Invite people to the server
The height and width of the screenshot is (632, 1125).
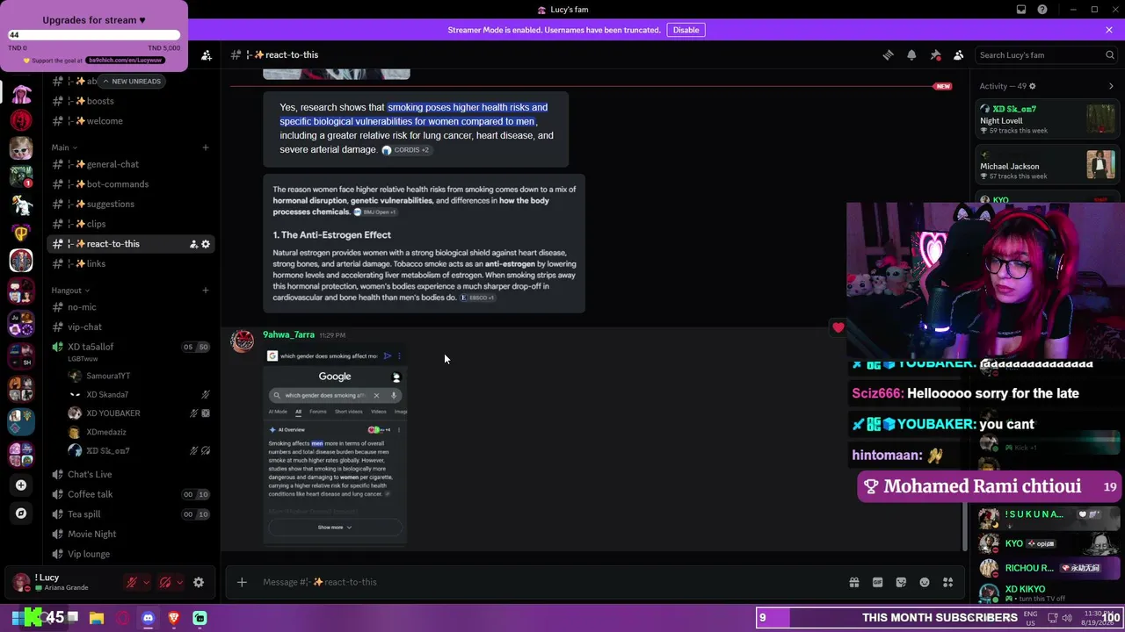tap(206, 54)
